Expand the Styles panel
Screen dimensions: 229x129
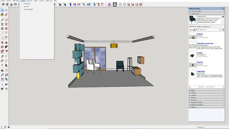coord(206,90)
